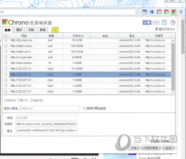Open the gear settings icon
Screen dimensions: 186x159
pos(173,23)
